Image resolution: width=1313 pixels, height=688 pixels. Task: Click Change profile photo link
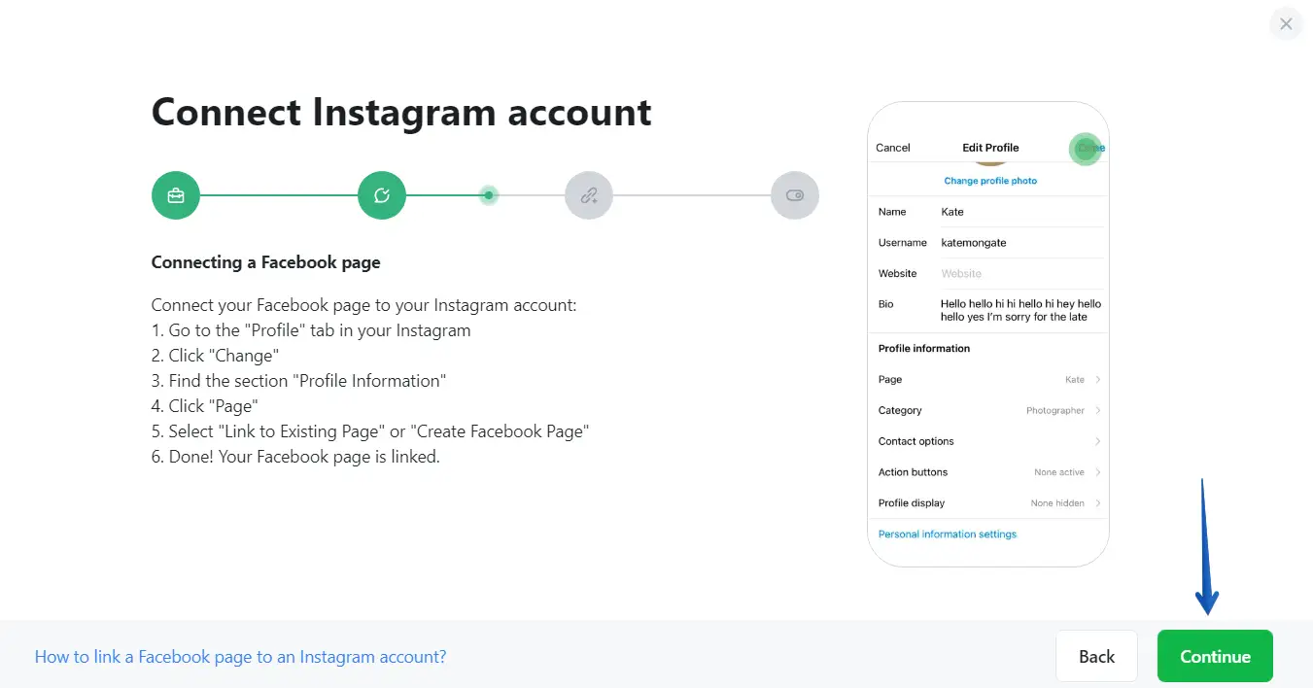point(990,181)
